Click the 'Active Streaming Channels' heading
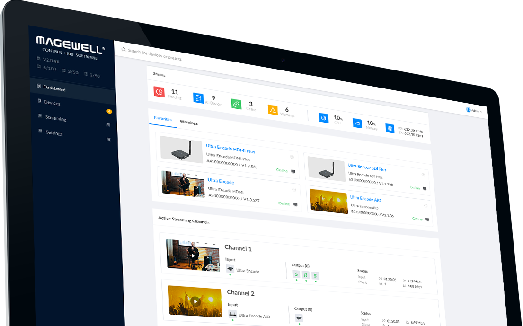The image size is (523, 326). pyautogui.click(x=184, y=220)
